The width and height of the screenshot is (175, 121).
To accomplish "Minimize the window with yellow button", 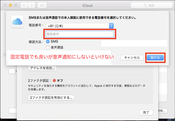I will click(x=10, y=5).
